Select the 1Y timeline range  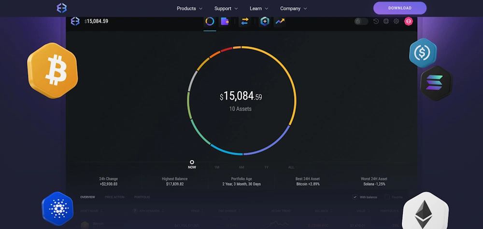tap(267, 167)
